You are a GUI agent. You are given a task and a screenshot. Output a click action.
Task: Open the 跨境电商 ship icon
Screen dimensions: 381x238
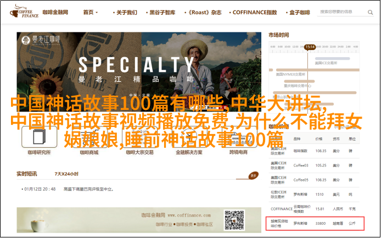tap(239, 137)
